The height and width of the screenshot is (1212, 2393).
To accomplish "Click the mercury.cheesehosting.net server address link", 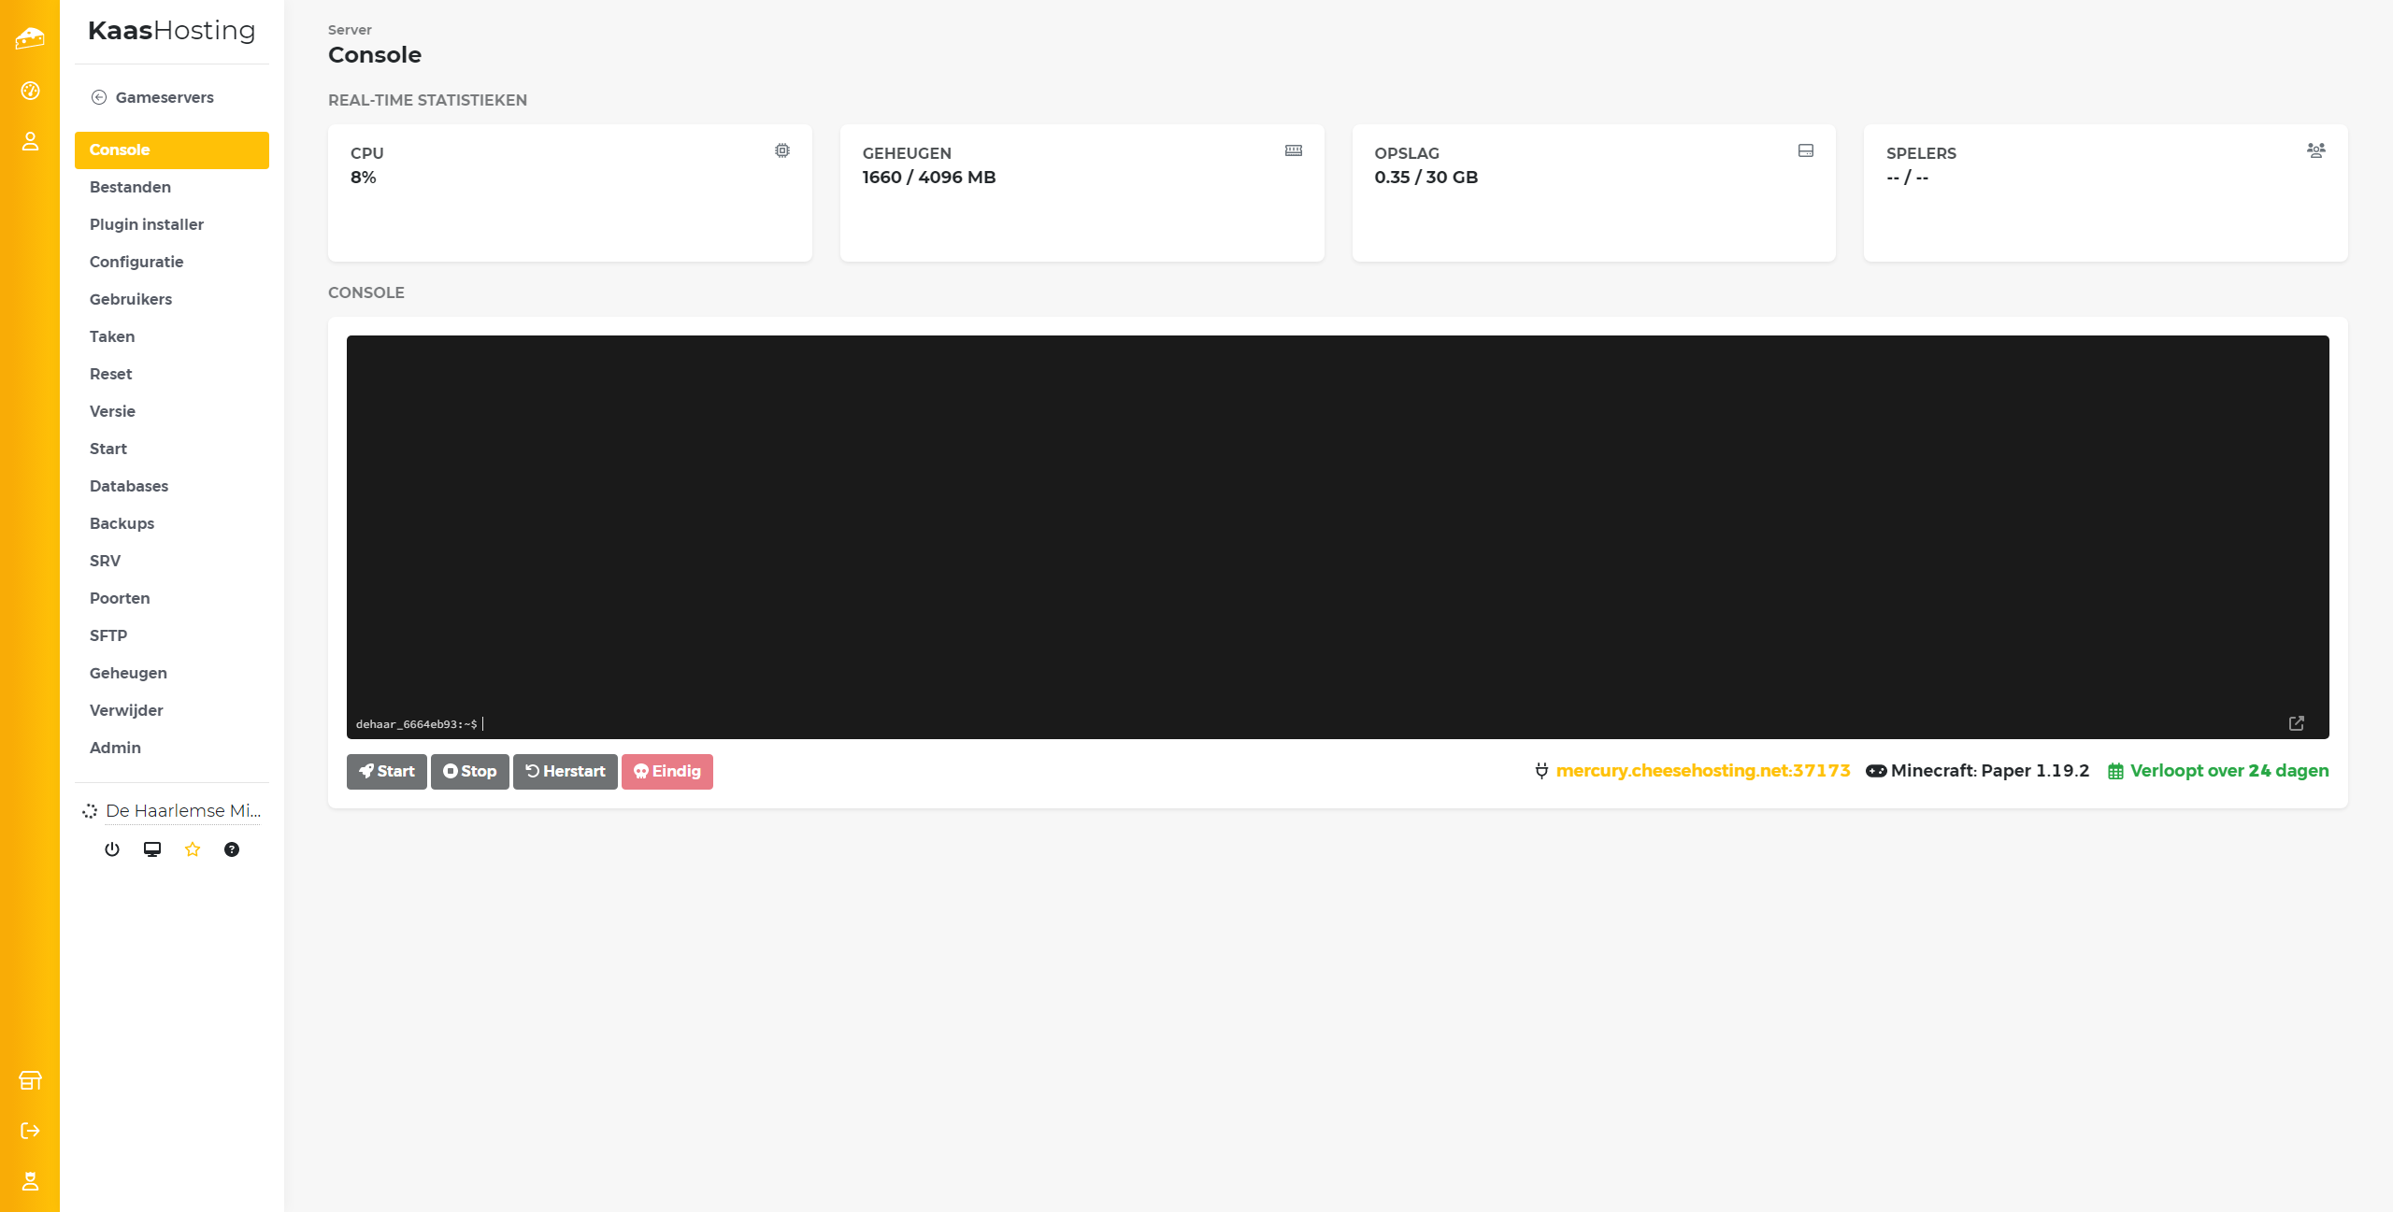I will tap(1702, 771).
